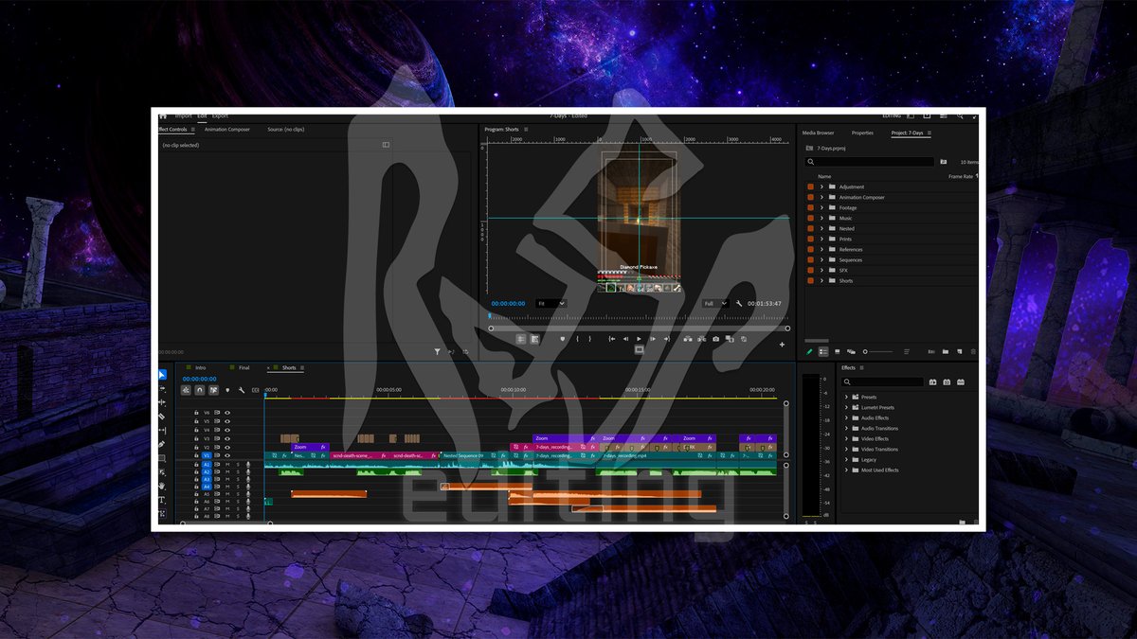The width and height of the screenshot is (1137, 639).
Task: Open the button editor plus icon
Action: point(782,345)
